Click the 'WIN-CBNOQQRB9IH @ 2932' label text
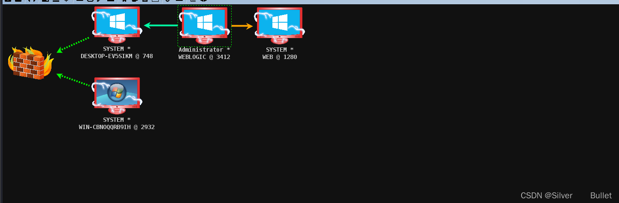Image resolution: width=619 pixels, height=203 pixels. [117, 127]
